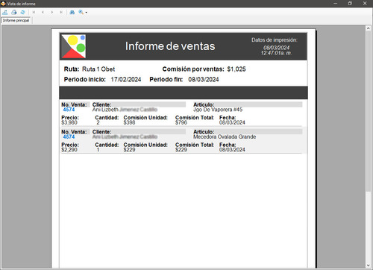
Task: Click print time 12:47:01 a. m.
Action: click(x=276, y=53)
